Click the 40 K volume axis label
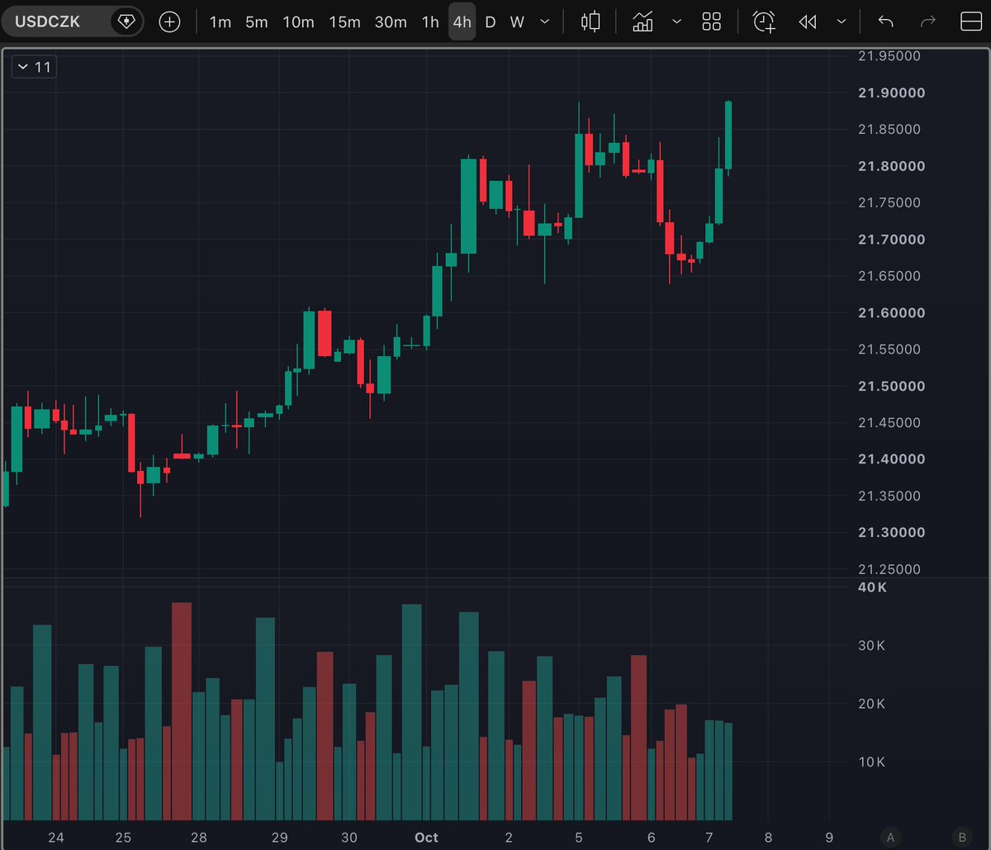 pos(873,587)
